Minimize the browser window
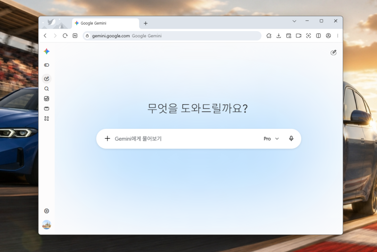 (x=307, y=21)
